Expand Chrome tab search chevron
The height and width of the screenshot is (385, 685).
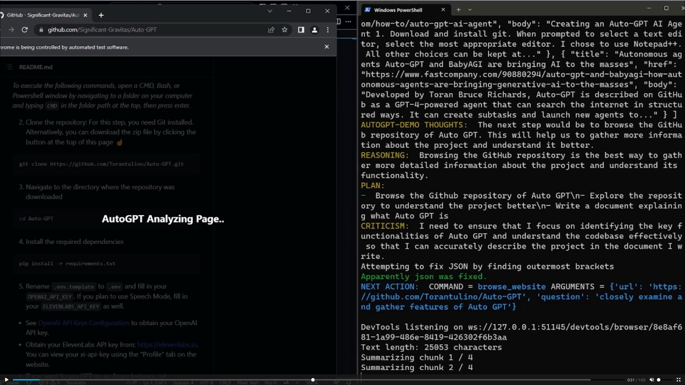point(270,11)
